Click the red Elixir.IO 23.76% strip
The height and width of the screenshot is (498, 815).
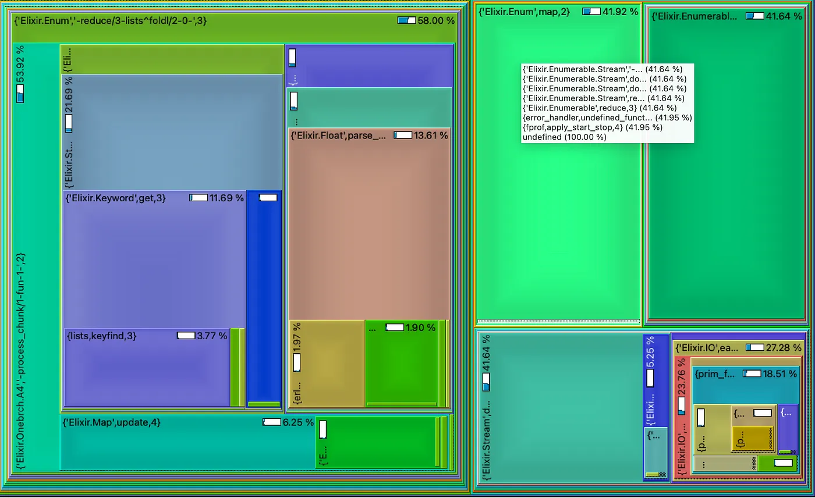tap(682, 416)
